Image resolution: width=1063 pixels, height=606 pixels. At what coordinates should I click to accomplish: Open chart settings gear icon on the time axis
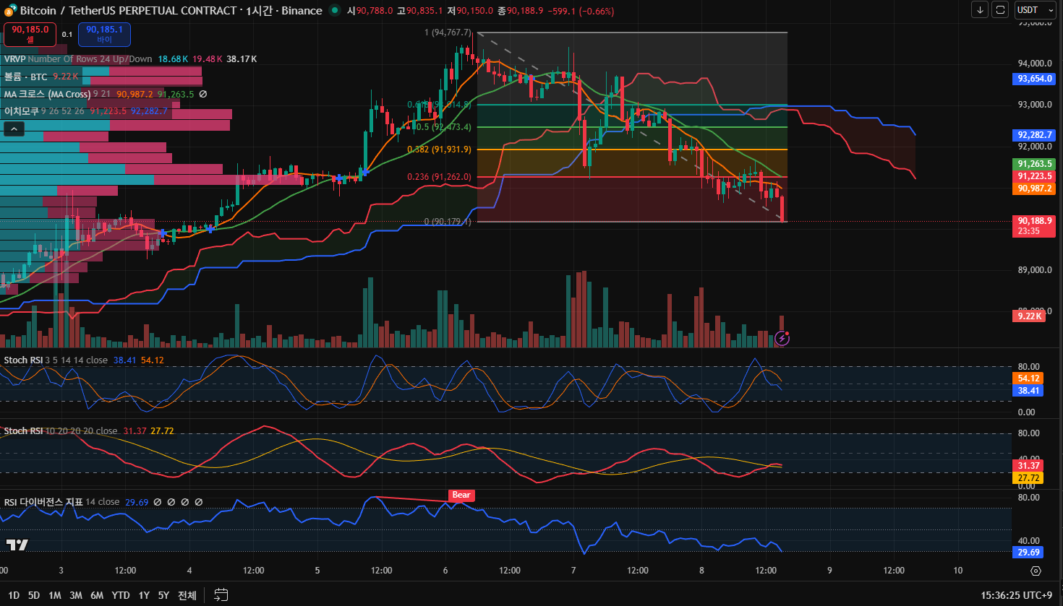pos(1036,571)
